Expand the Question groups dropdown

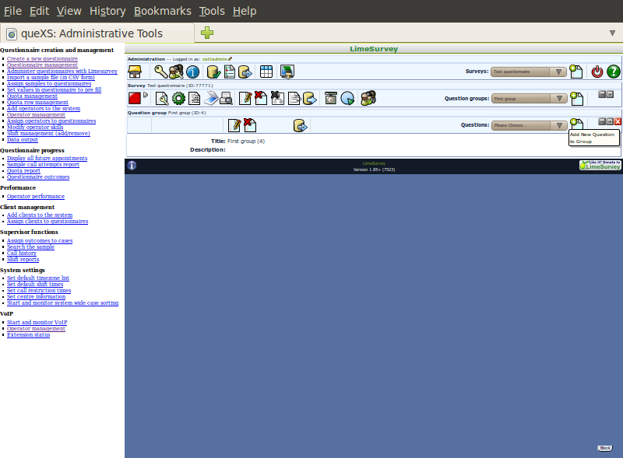(x=529, y=99)
